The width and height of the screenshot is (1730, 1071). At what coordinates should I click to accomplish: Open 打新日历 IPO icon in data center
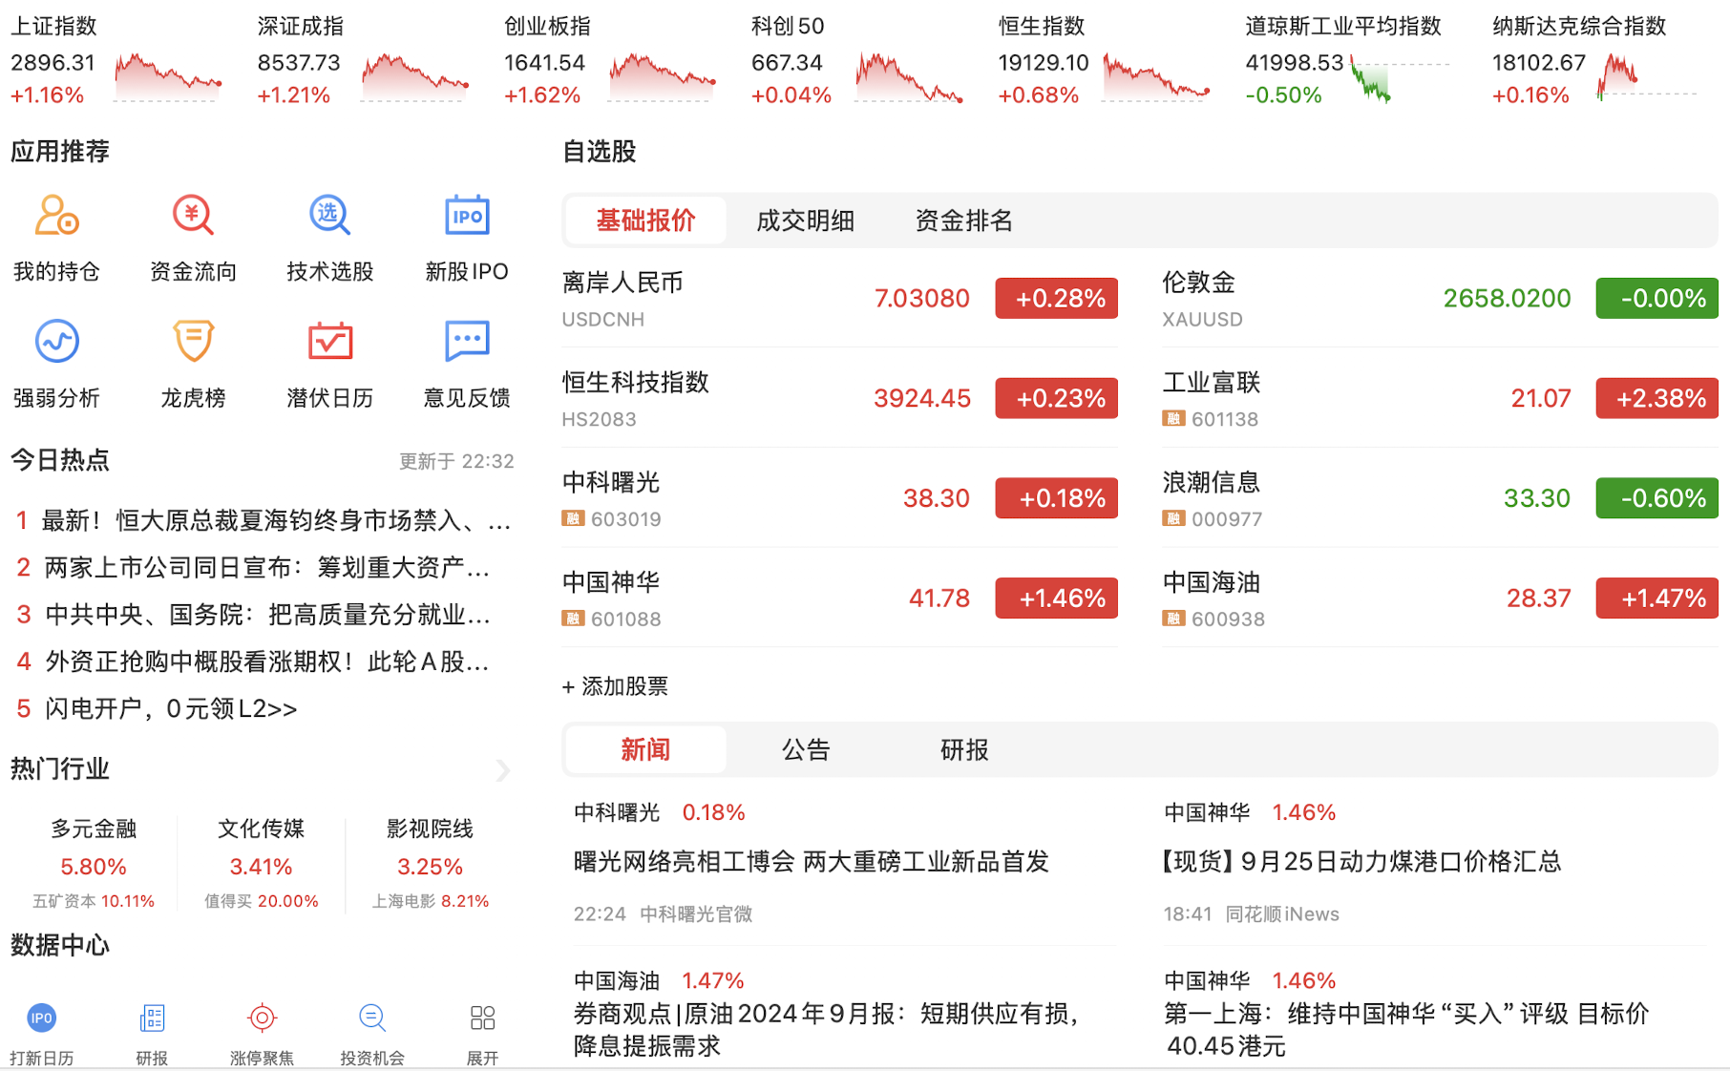tap(41, 1018)
